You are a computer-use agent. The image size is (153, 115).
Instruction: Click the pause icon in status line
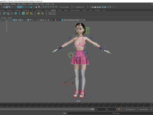pyautogui.click(x=110, y=7)
